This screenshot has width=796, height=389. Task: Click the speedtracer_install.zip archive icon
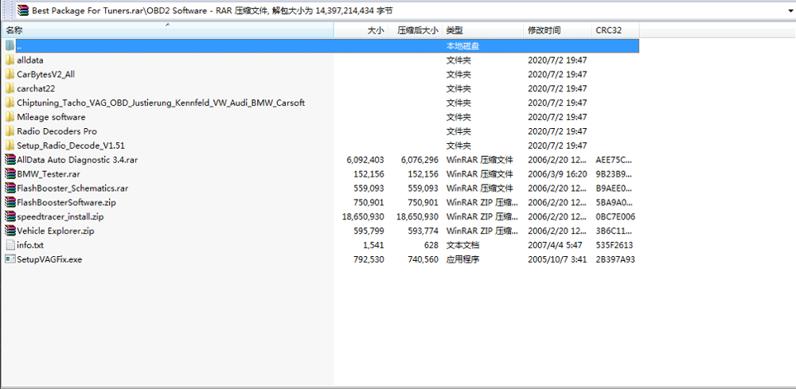pyautogui.click(x=10, y=216)
